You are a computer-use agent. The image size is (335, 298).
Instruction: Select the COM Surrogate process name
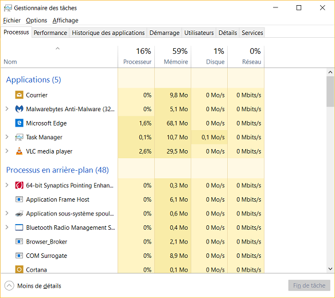(46, 256)
